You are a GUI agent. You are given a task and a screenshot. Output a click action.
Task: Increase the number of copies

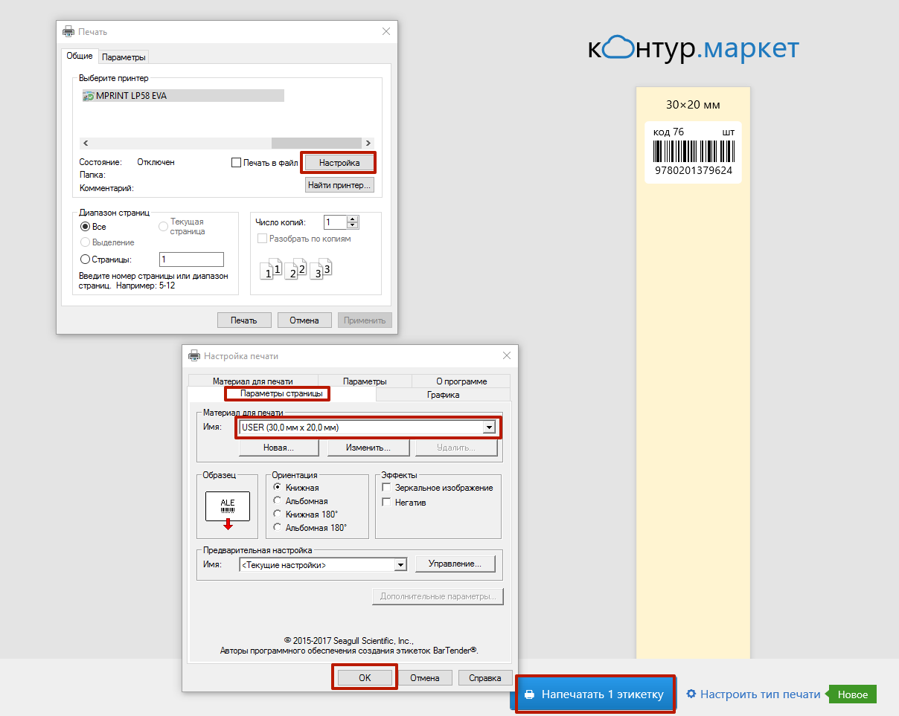[x=353, y=219]
